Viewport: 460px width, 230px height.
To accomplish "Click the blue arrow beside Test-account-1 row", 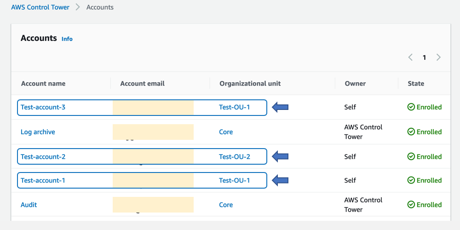I will coord(280,180).
